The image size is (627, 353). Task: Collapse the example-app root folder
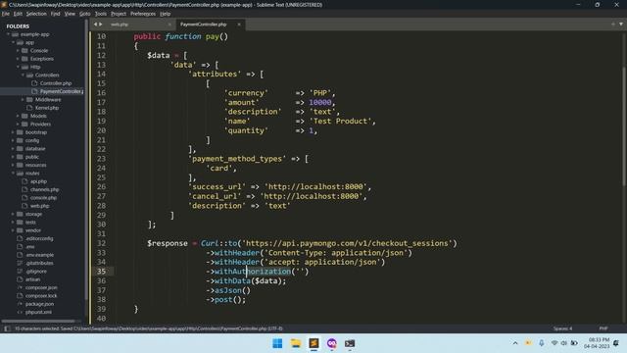point(8,34)
